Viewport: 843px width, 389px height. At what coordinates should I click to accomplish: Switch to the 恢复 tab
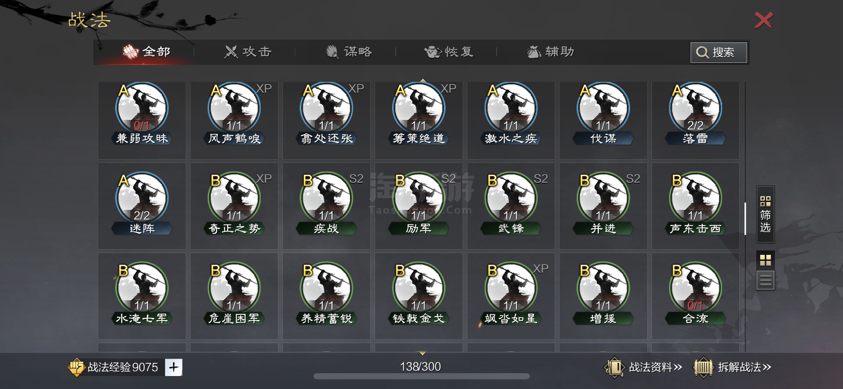click(449, 52)
